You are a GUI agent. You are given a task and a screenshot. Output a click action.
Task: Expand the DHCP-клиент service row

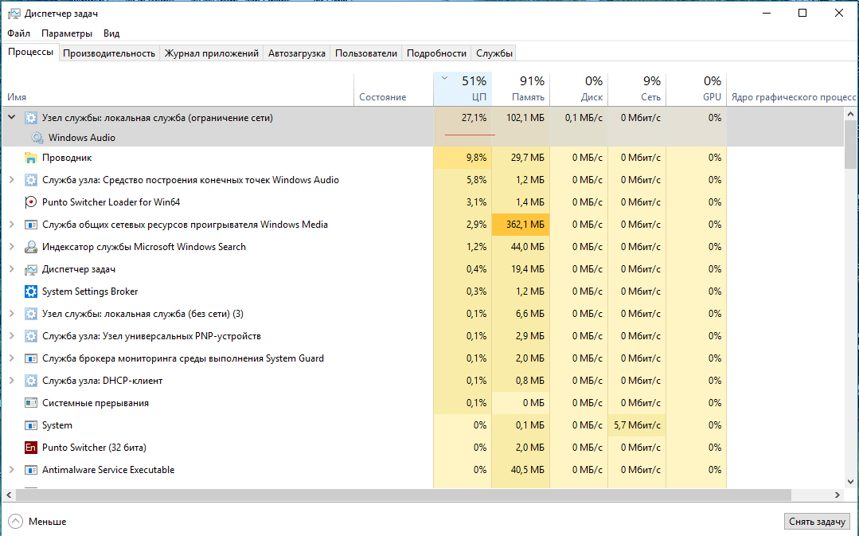11,381
